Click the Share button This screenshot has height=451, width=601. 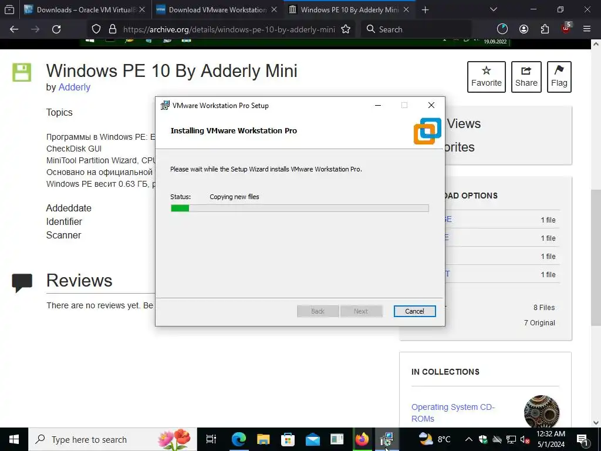[x=526, y=77]
